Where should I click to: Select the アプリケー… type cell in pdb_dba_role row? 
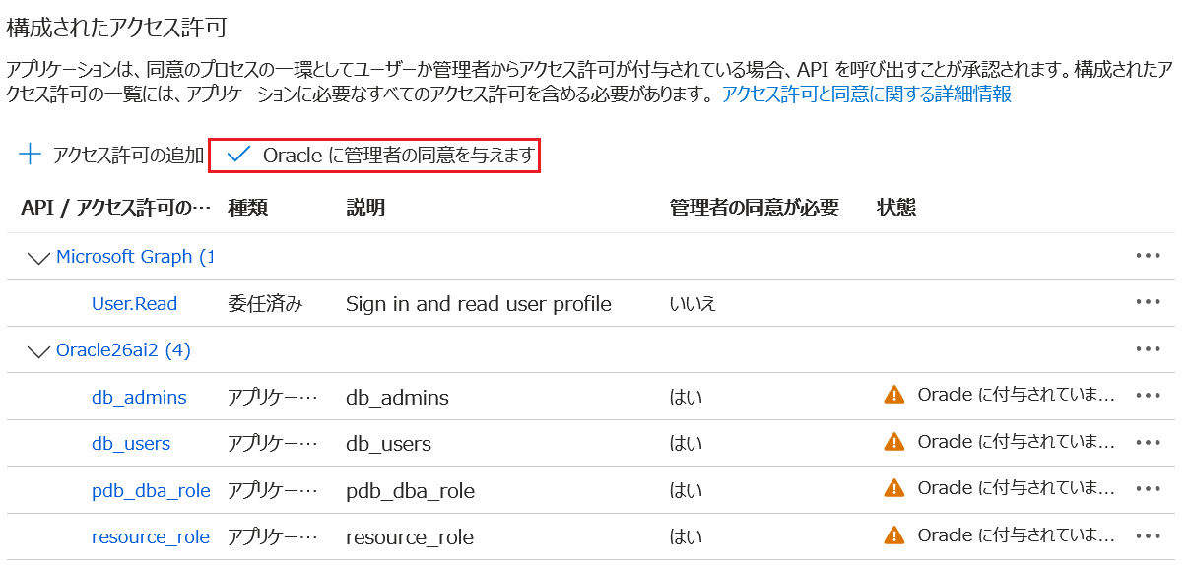click(273, 489)
